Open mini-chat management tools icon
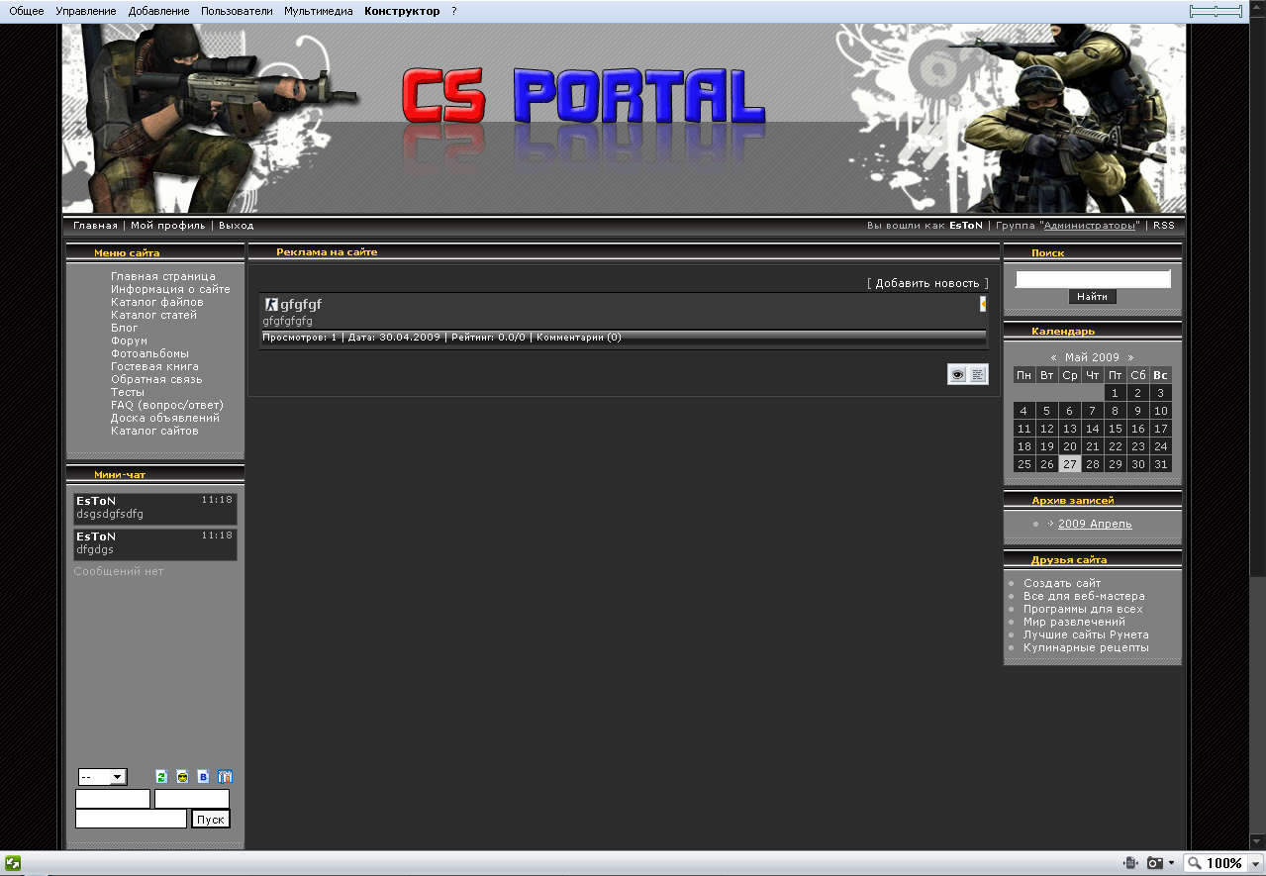Image resolution: width=1266 pixels, height=876 pixels. click(225, 777)
